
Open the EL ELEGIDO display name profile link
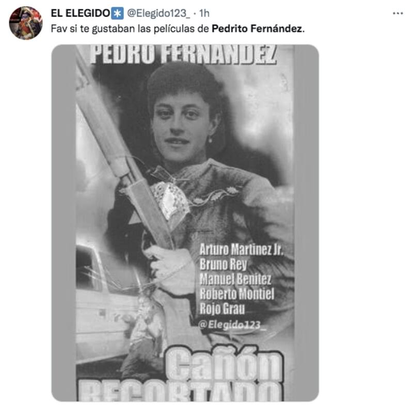(81, 13)
